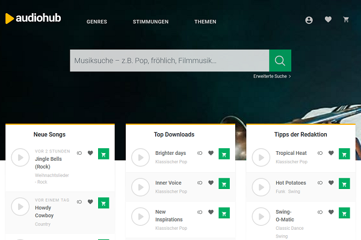This screenshot has width=361, height=240.
Task: Mark Jingle Bells (Rock) as favorite
Action: tap(90, 153)
